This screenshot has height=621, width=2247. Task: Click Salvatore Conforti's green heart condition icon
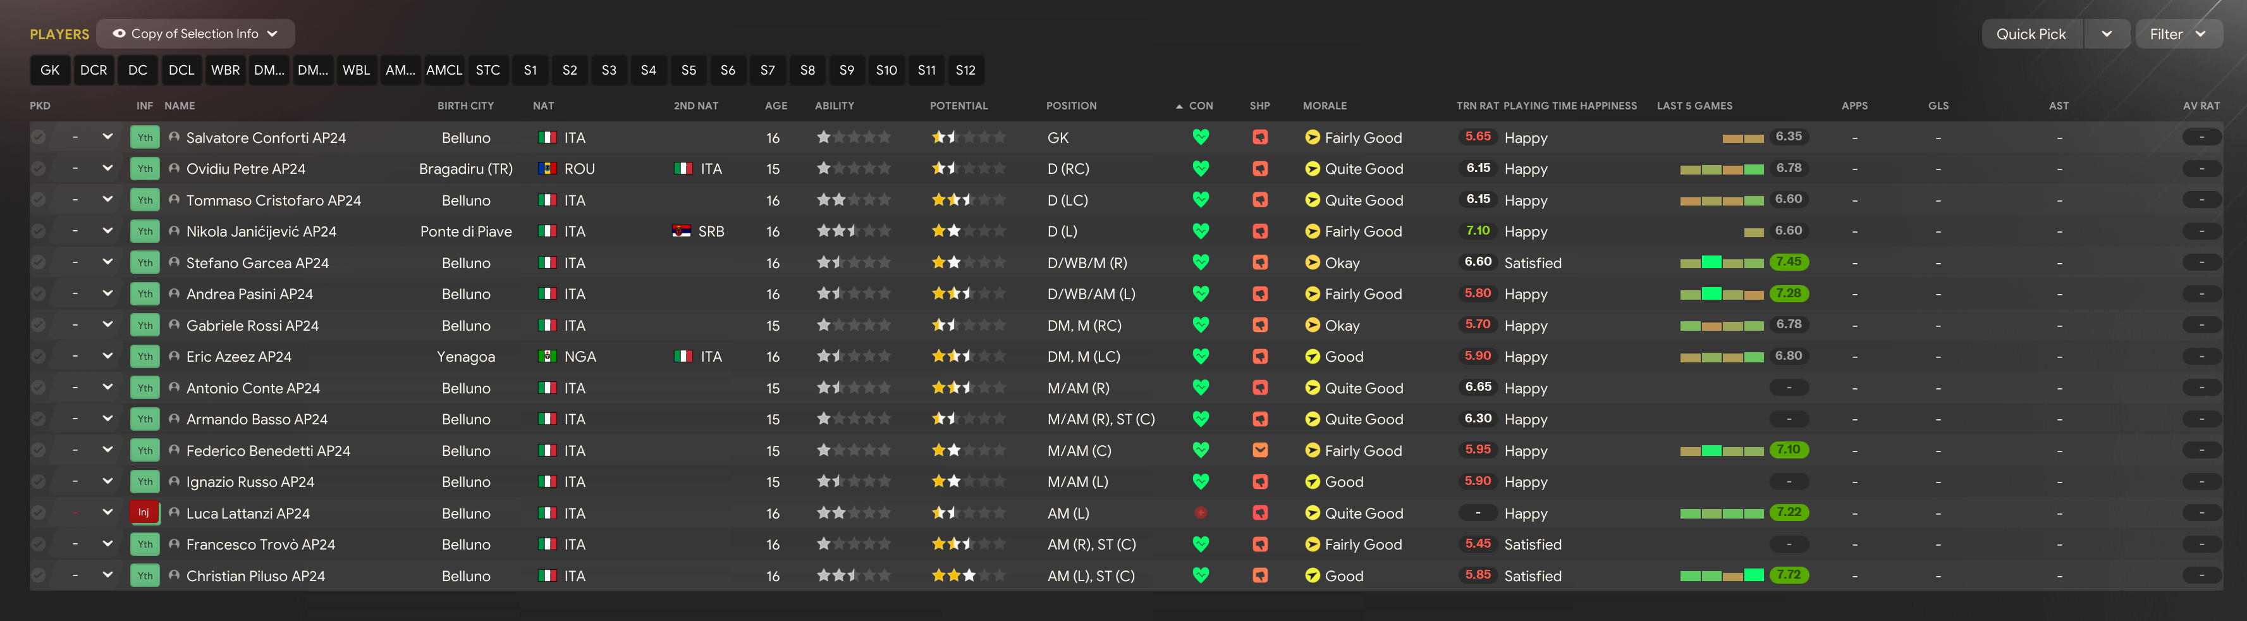(1200, 137)
